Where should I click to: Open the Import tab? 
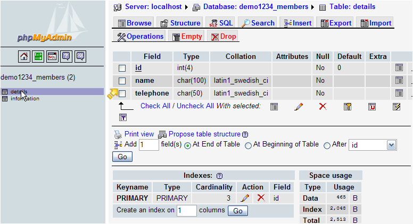[x=375, y=23]
